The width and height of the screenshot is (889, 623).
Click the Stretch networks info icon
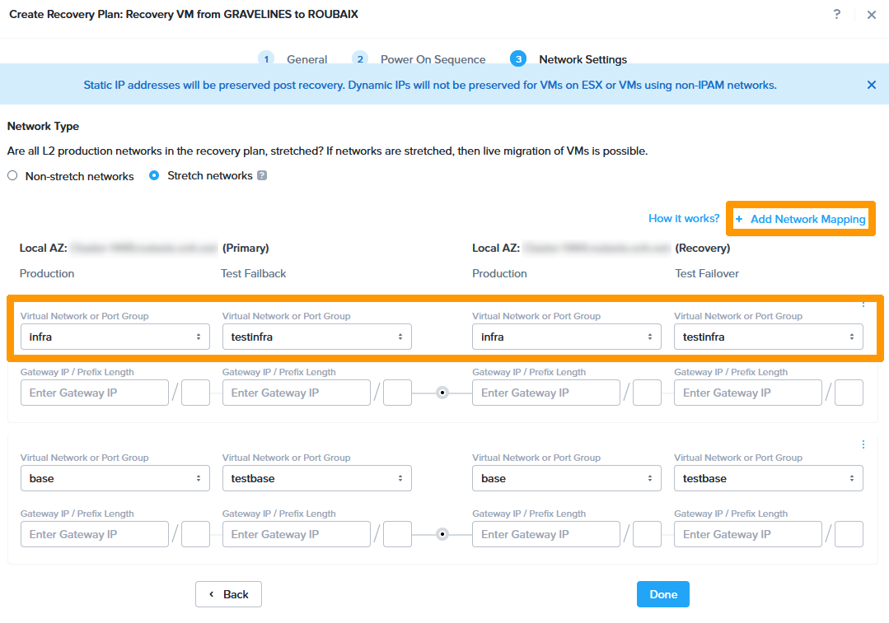pos(262,175)
